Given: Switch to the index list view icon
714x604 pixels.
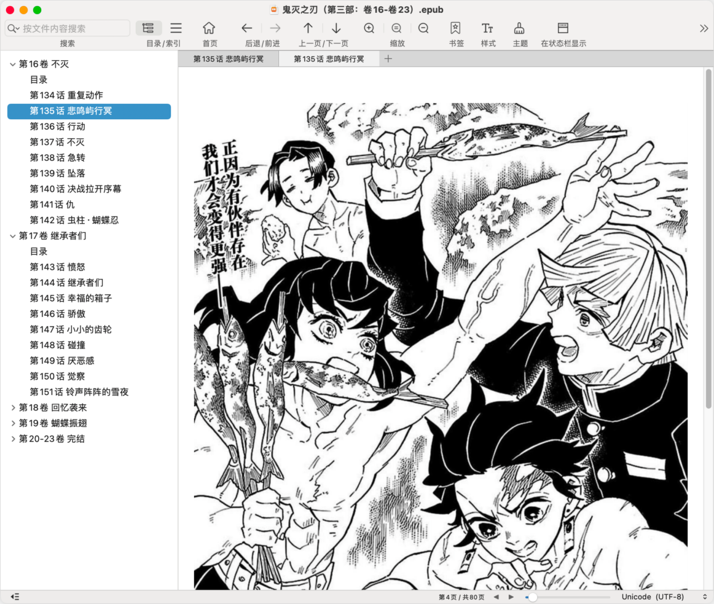Looking at the screenshot, I should [176, 28].
